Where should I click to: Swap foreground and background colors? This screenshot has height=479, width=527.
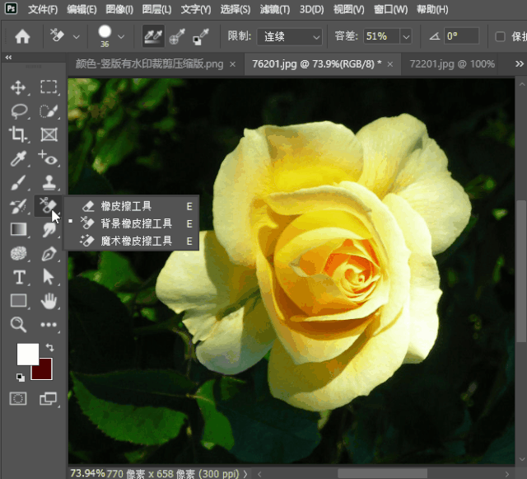point(49,347)
